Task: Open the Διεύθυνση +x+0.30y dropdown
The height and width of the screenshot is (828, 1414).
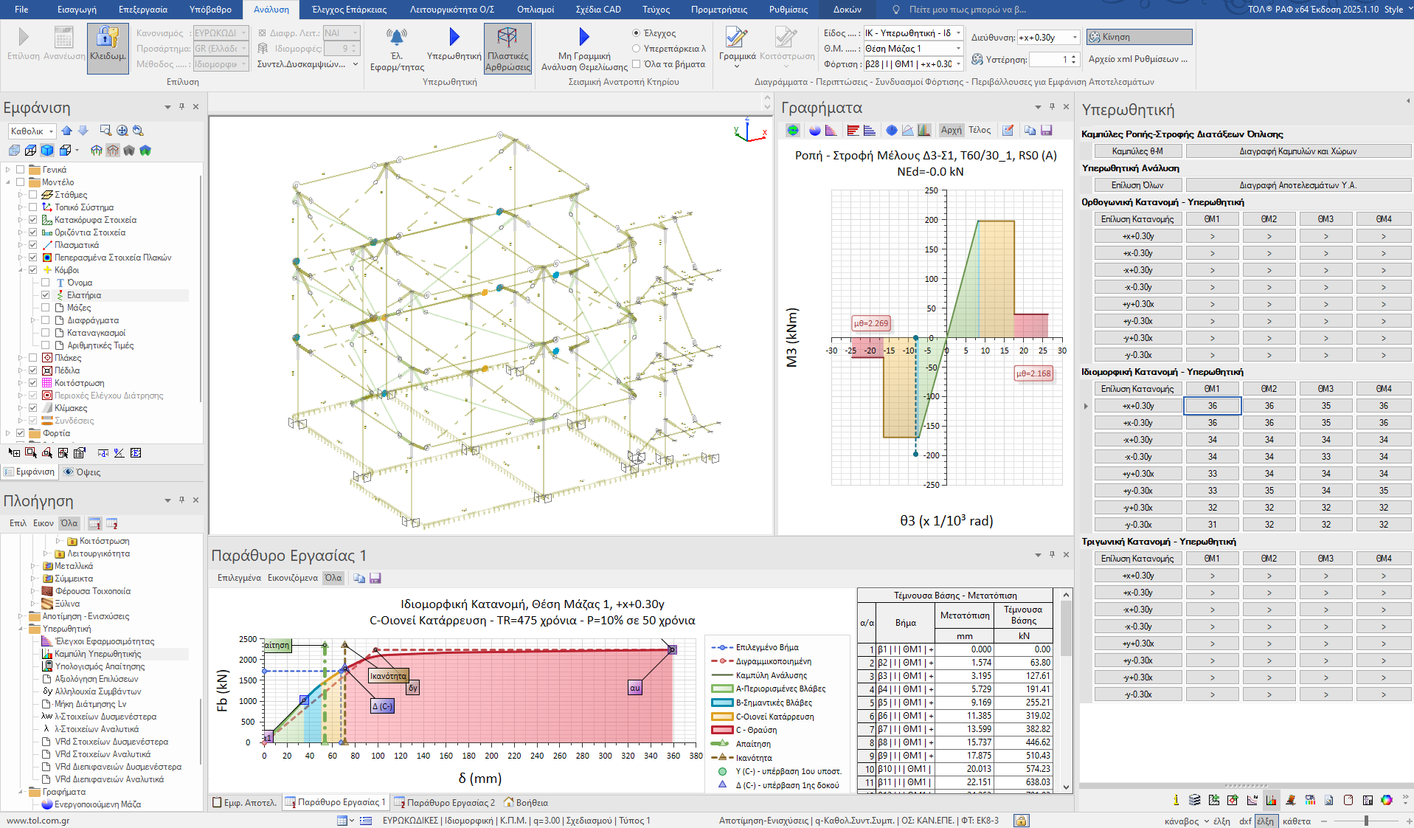Action: pyautogui.click(x=1074, y=38)
